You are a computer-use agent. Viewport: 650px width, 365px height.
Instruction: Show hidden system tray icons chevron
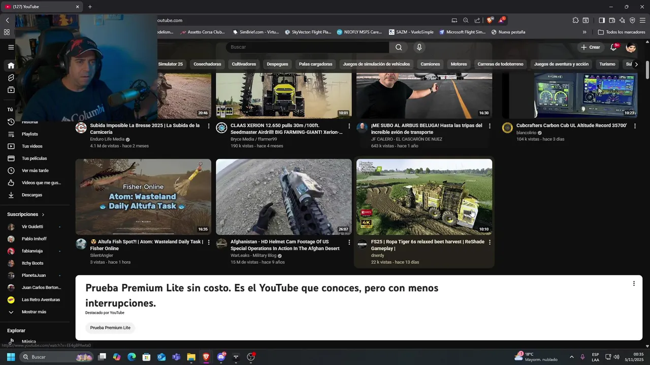tap(571, 357)
